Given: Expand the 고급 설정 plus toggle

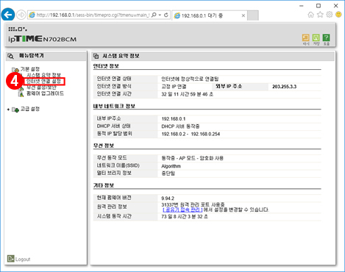Looking at the screenshot, I should coord(8,110).
